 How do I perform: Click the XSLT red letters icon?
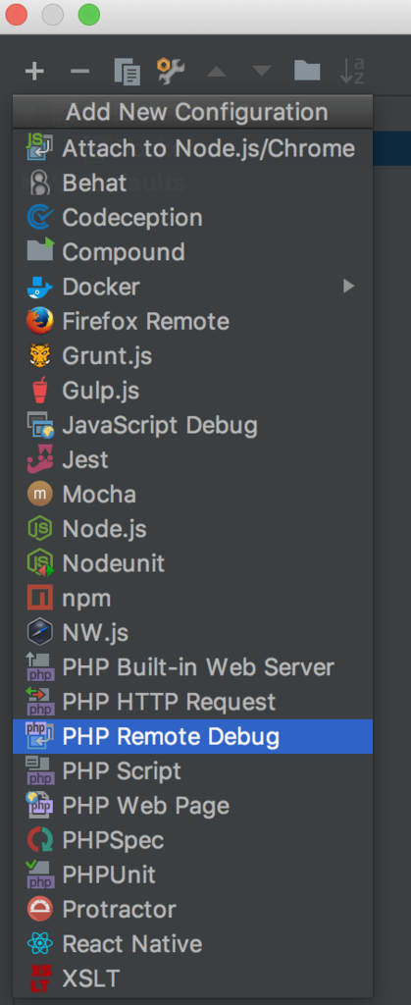[x=39, y=979]
